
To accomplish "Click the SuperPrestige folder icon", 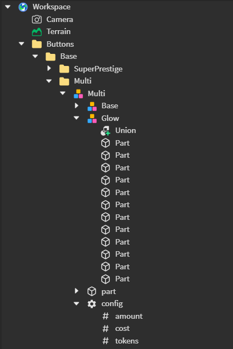I will click(x=64, y=69).
